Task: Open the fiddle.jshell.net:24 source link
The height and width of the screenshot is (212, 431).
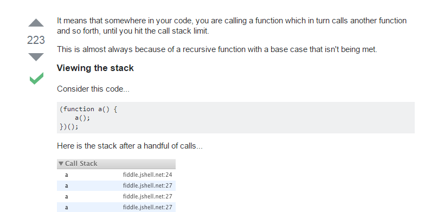Action: pyautogui.click(x=147, y=175)
